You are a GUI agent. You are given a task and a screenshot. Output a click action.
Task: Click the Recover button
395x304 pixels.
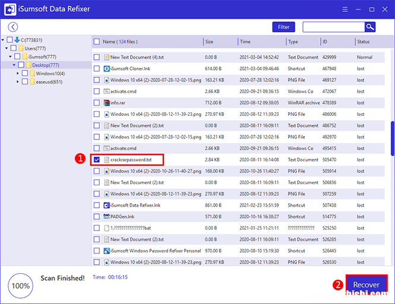[x=366, y=284]
